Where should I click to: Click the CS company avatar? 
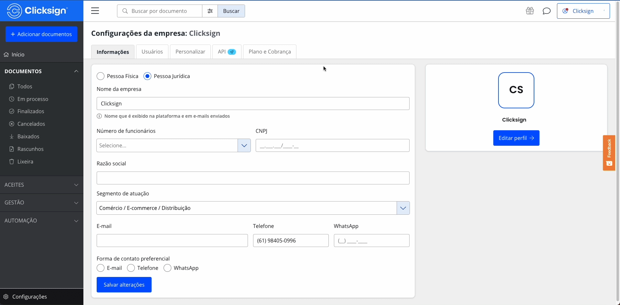click(x=516, y=90)
